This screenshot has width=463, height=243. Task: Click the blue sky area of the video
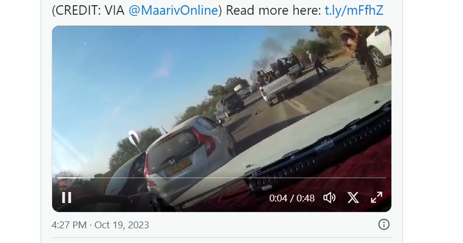coord(133,74)
